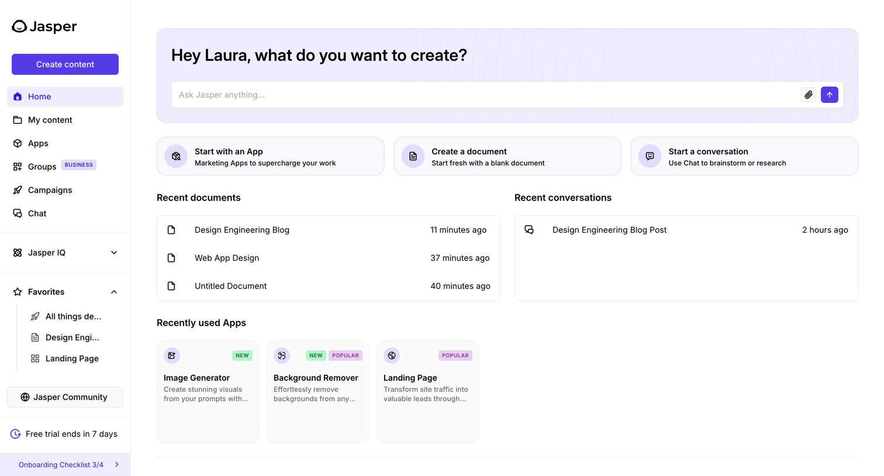Viewport: 884px width, 476px height.
Task: Click the document icon beside Design Engi...
Action: [x=35, y=337]
